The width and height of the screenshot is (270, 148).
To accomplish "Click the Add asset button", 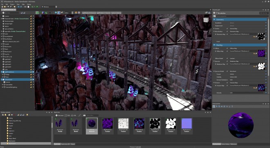I will tap(59, 115).
